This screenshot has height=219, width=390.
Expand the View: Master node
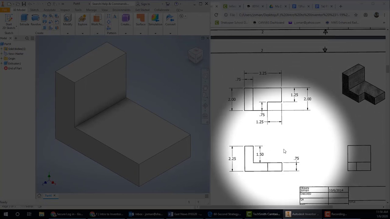(x=2, y=54)
